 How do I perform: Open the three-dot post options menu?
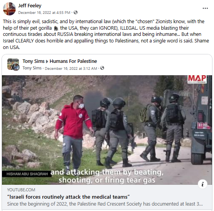pyautogui.click(x=205, y=8)
